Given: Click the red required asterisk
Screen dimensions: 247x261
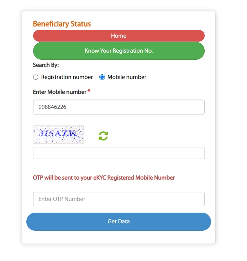Looking at the screenshot, I should coord(89,91).
